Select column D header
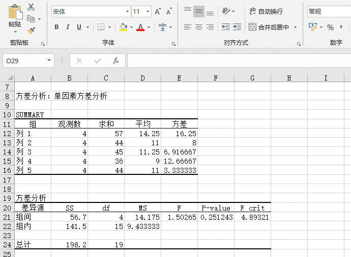Viewport: 351px width, 257px height. click(142, 78)
